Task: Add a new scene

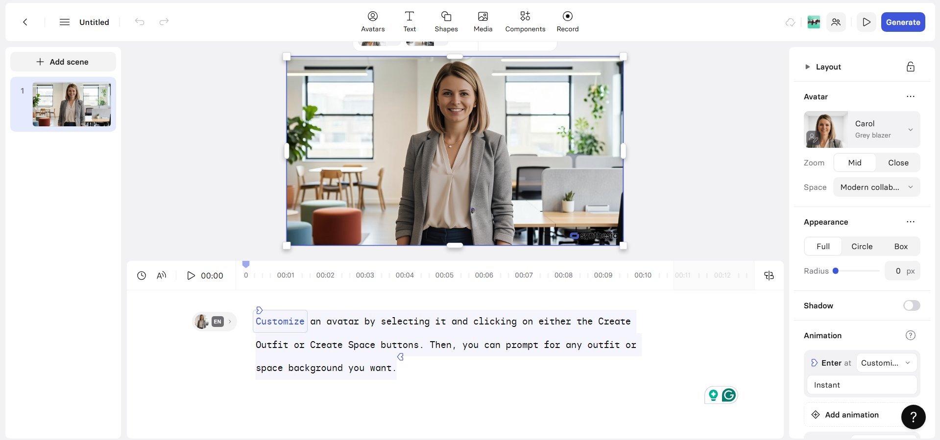Action: (x=63, y=62)
